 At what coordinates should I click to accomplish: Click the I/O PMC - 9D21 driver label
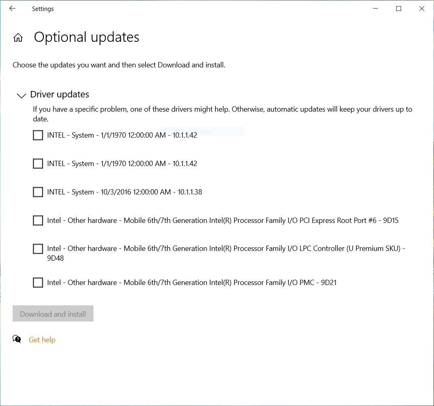[x=191, y=283]
